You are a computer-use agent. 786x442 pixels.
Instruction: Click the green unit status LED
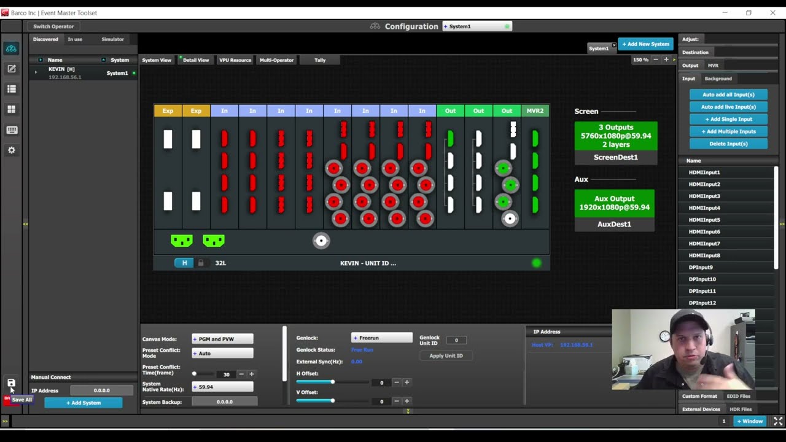click(537, 263)
